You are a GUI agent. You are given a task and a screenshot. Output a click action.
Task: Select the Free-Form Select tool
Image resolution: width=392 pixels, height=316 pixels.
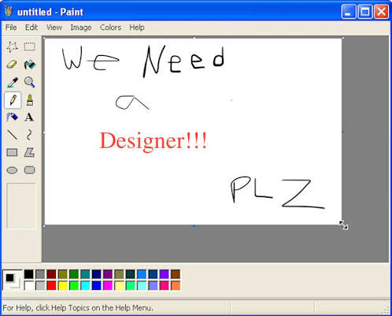(12, 46)
